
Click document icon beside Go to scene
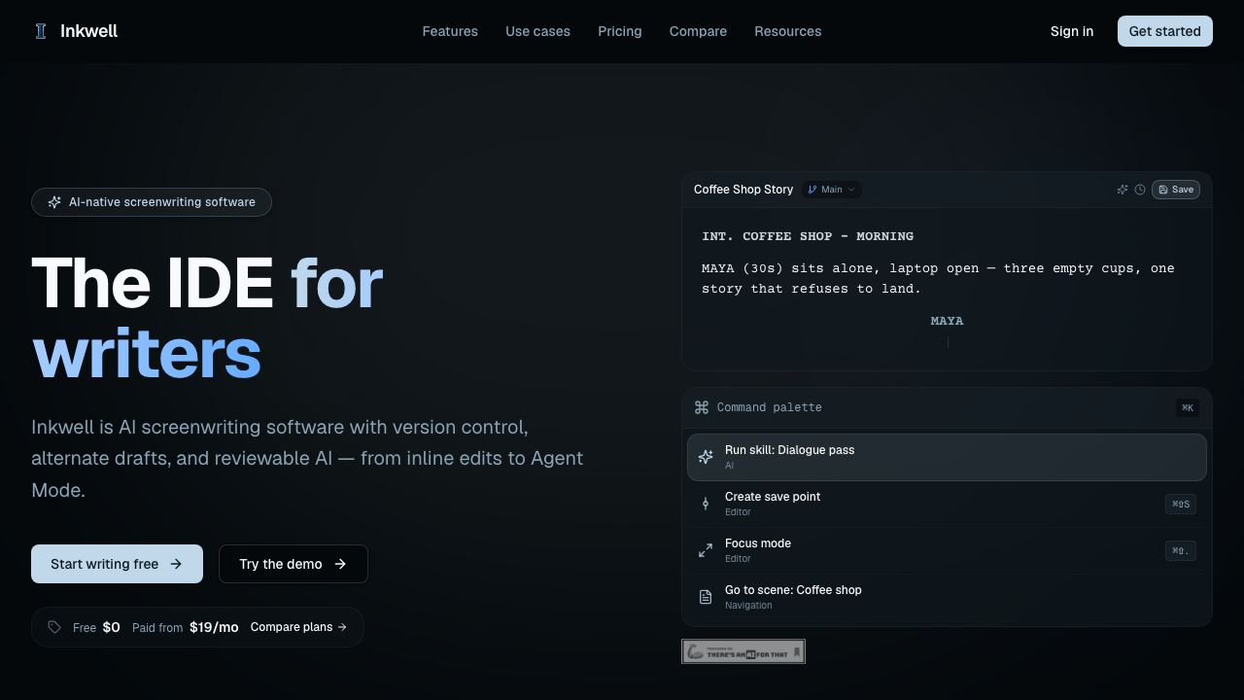[x=706, y=597]
